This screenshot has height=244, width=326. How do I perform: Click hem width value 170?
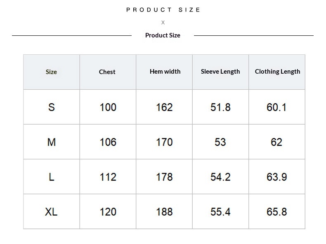tap(164, 142)
